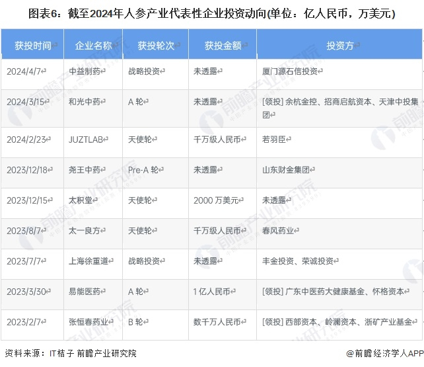Click investor text 余杭金控、招商启航资本
This screenshot has height=367, width=424.
(x=328, y=102)
